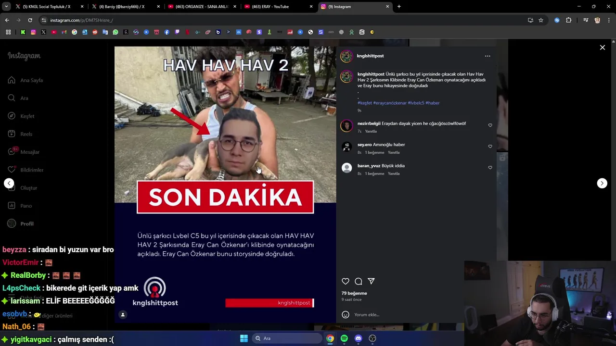Viewport: 616px width, 346px height.
Task: Open WhatsApp bookmark icon
Action: [115, 32]
